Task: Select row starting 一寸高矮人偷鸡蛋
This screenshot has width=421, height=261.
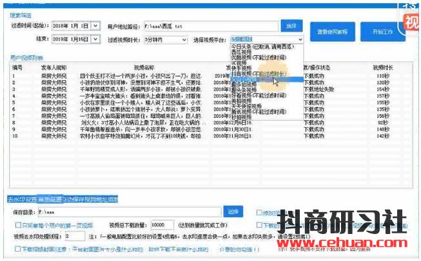Action: pyautogui.click(x=210, y=116)
